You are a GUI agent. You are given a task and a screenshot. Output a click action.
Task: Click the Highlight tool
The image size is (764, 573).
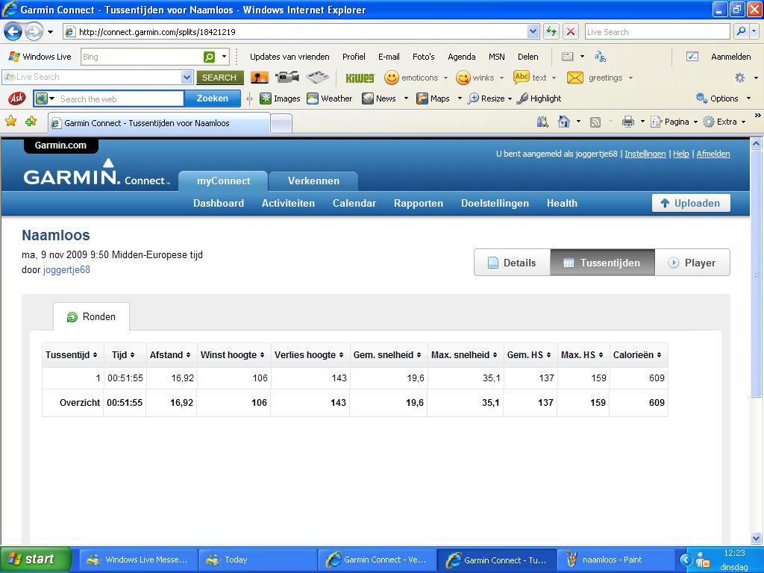pyautogui.click(x=539, y=98)
